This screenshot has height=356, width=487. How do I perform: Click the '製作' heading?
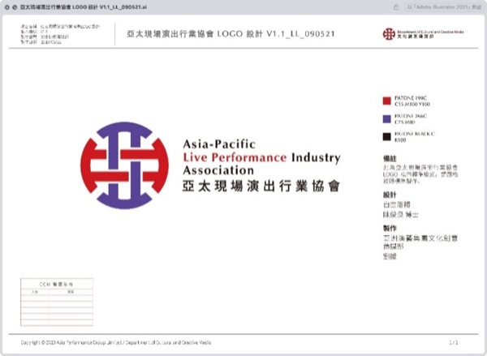(x=390, y=228)
